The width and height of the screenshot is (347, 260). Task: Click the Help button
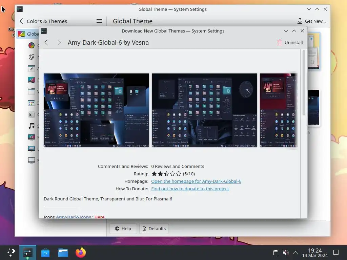(123, 229)
